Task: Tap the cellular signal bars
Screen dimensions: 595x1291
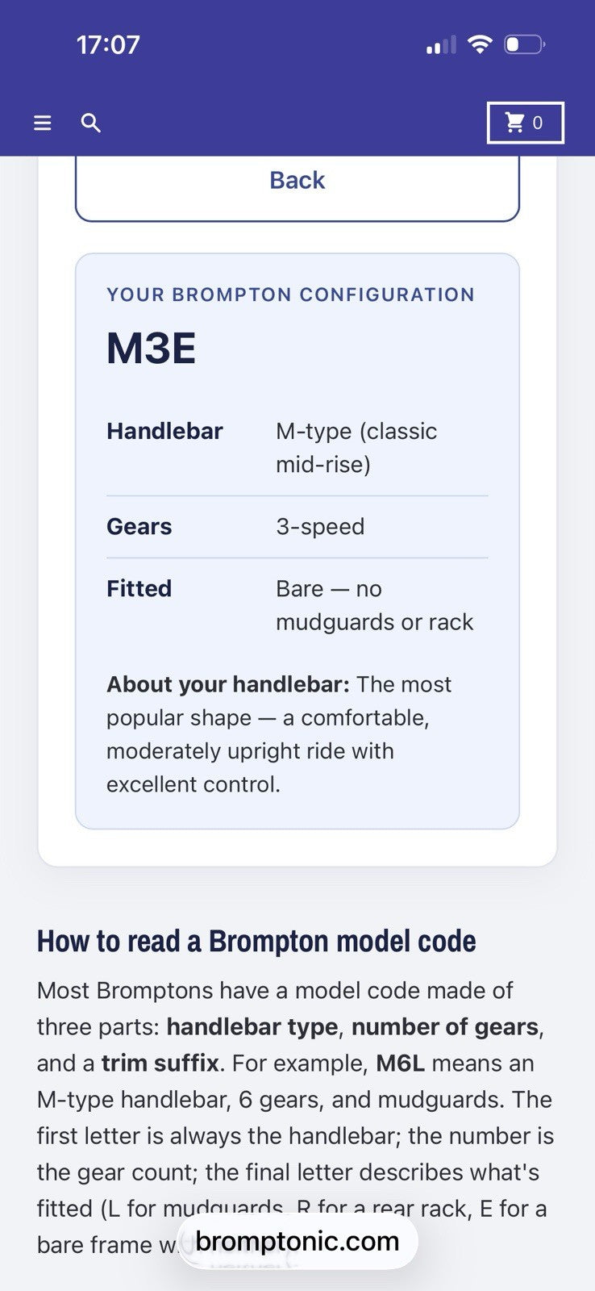Action: [441, 45]
